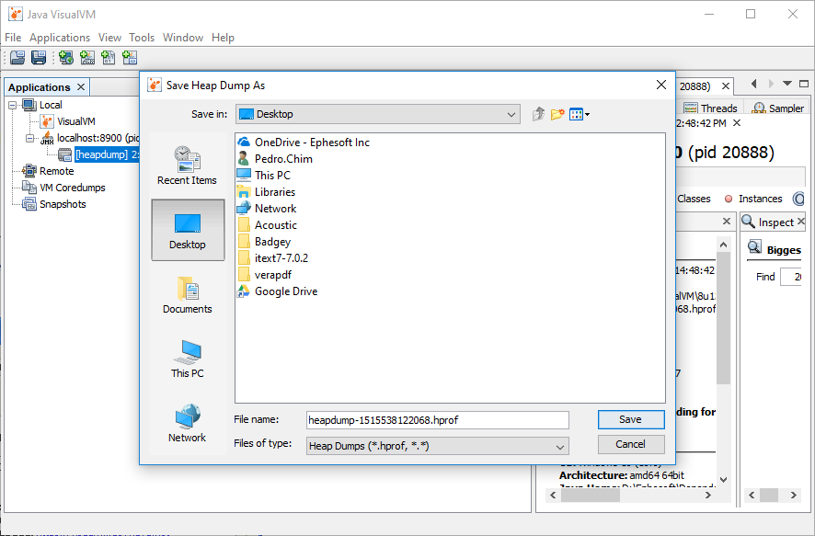Open the view menu icon in Save dialog

tap(579, 114)
